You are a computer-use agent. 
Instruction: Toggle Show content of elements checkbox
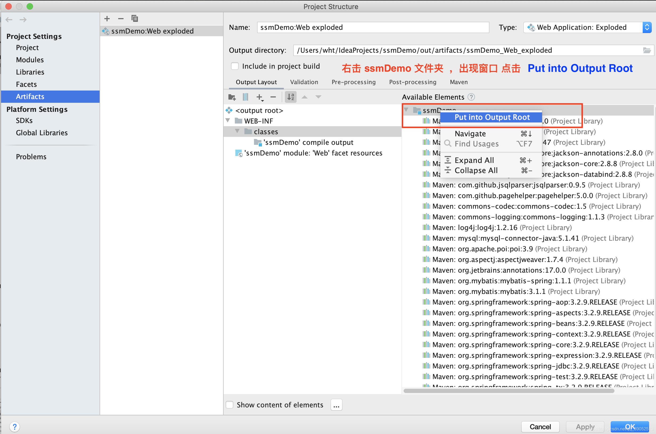[230, 405]
